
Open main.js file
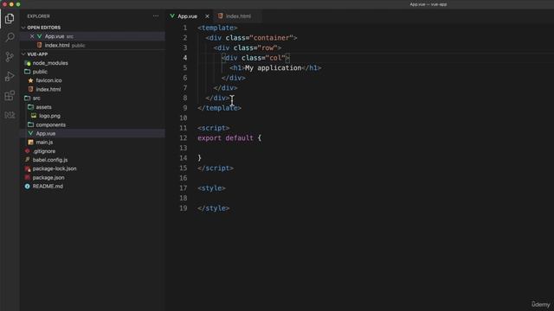(44, 142)
